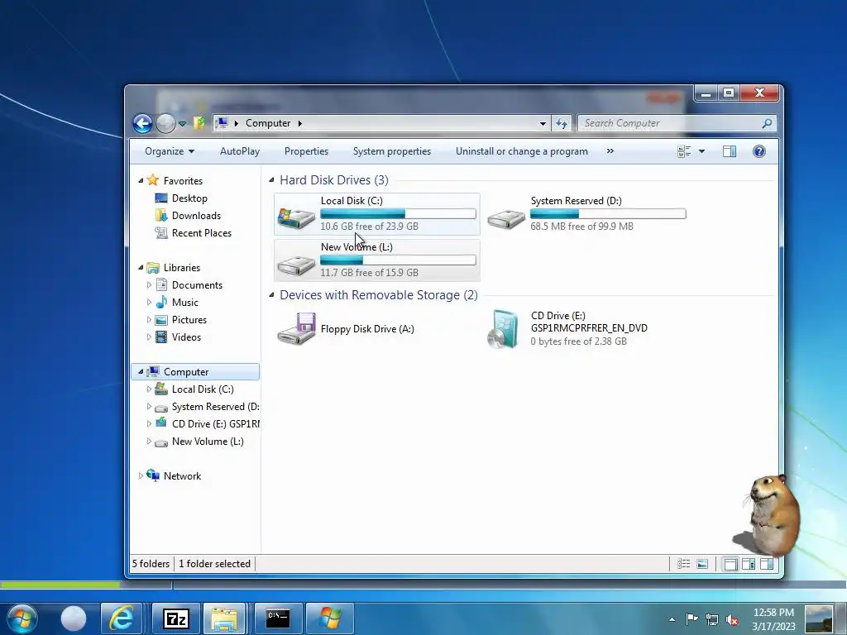Expand arrow after Computer breadcrumb
The width and height of the screenshot is (847, 635).
299,123
